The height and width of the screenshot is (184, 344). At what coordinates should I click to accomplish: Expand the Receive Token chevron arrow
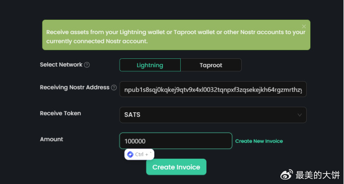299,115
